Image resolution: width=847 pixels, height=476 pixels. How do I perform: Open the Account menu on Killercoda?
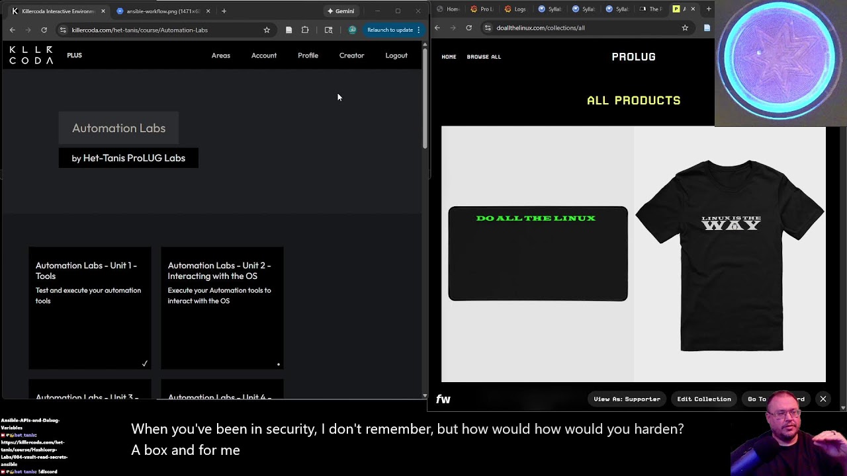click(264, 56)
